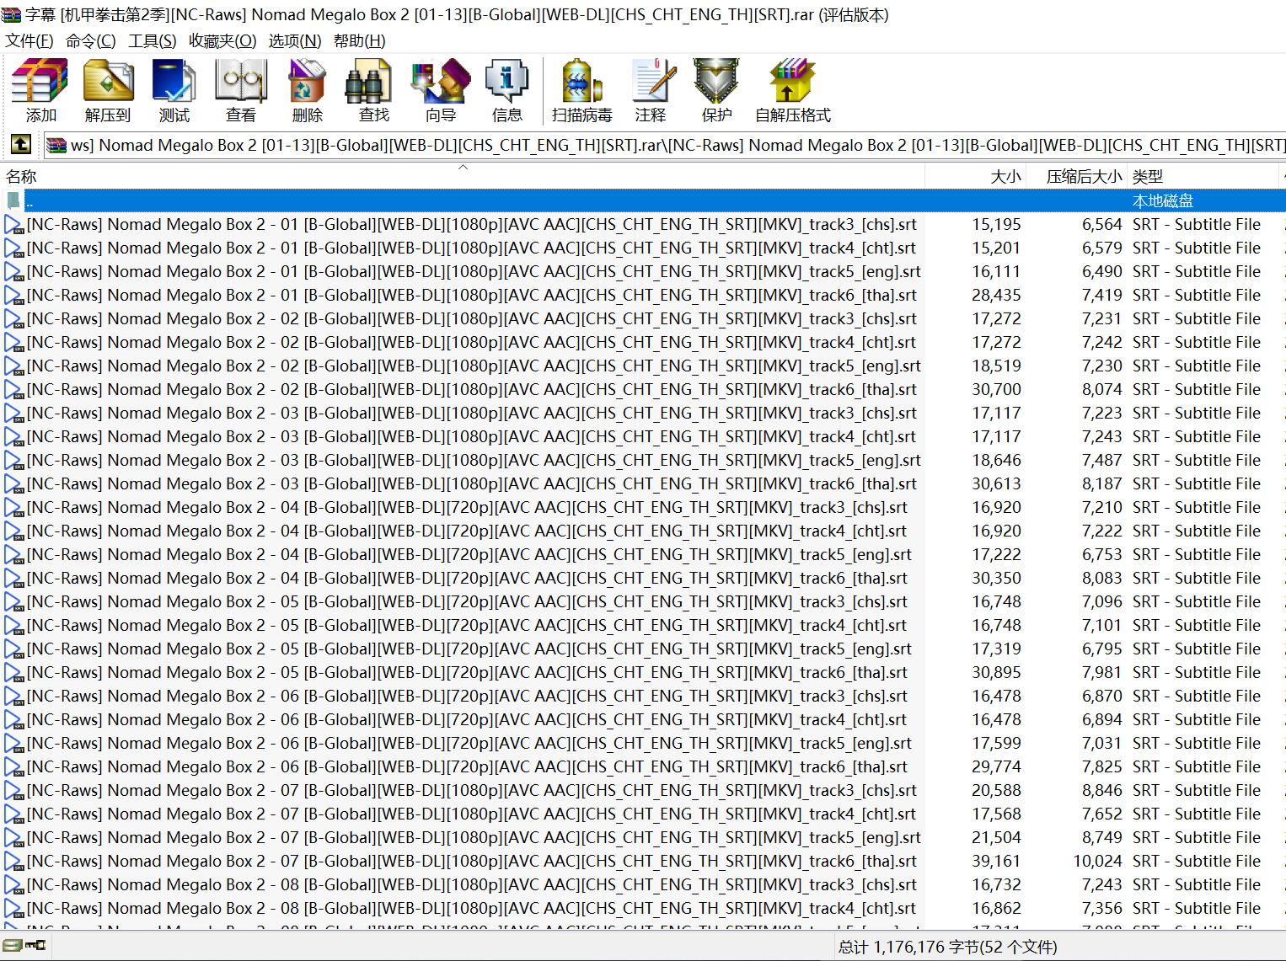This screenshot has height=961, width=1286.
Task: Select episode 06 track3_[chs].srt file
Action: (467, 696)
